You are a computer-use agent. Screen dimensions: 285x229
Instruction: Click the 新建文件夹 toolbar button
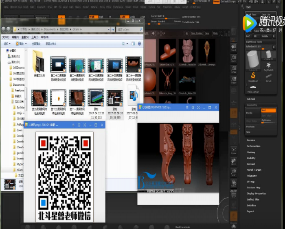click(x=51, y=43)
